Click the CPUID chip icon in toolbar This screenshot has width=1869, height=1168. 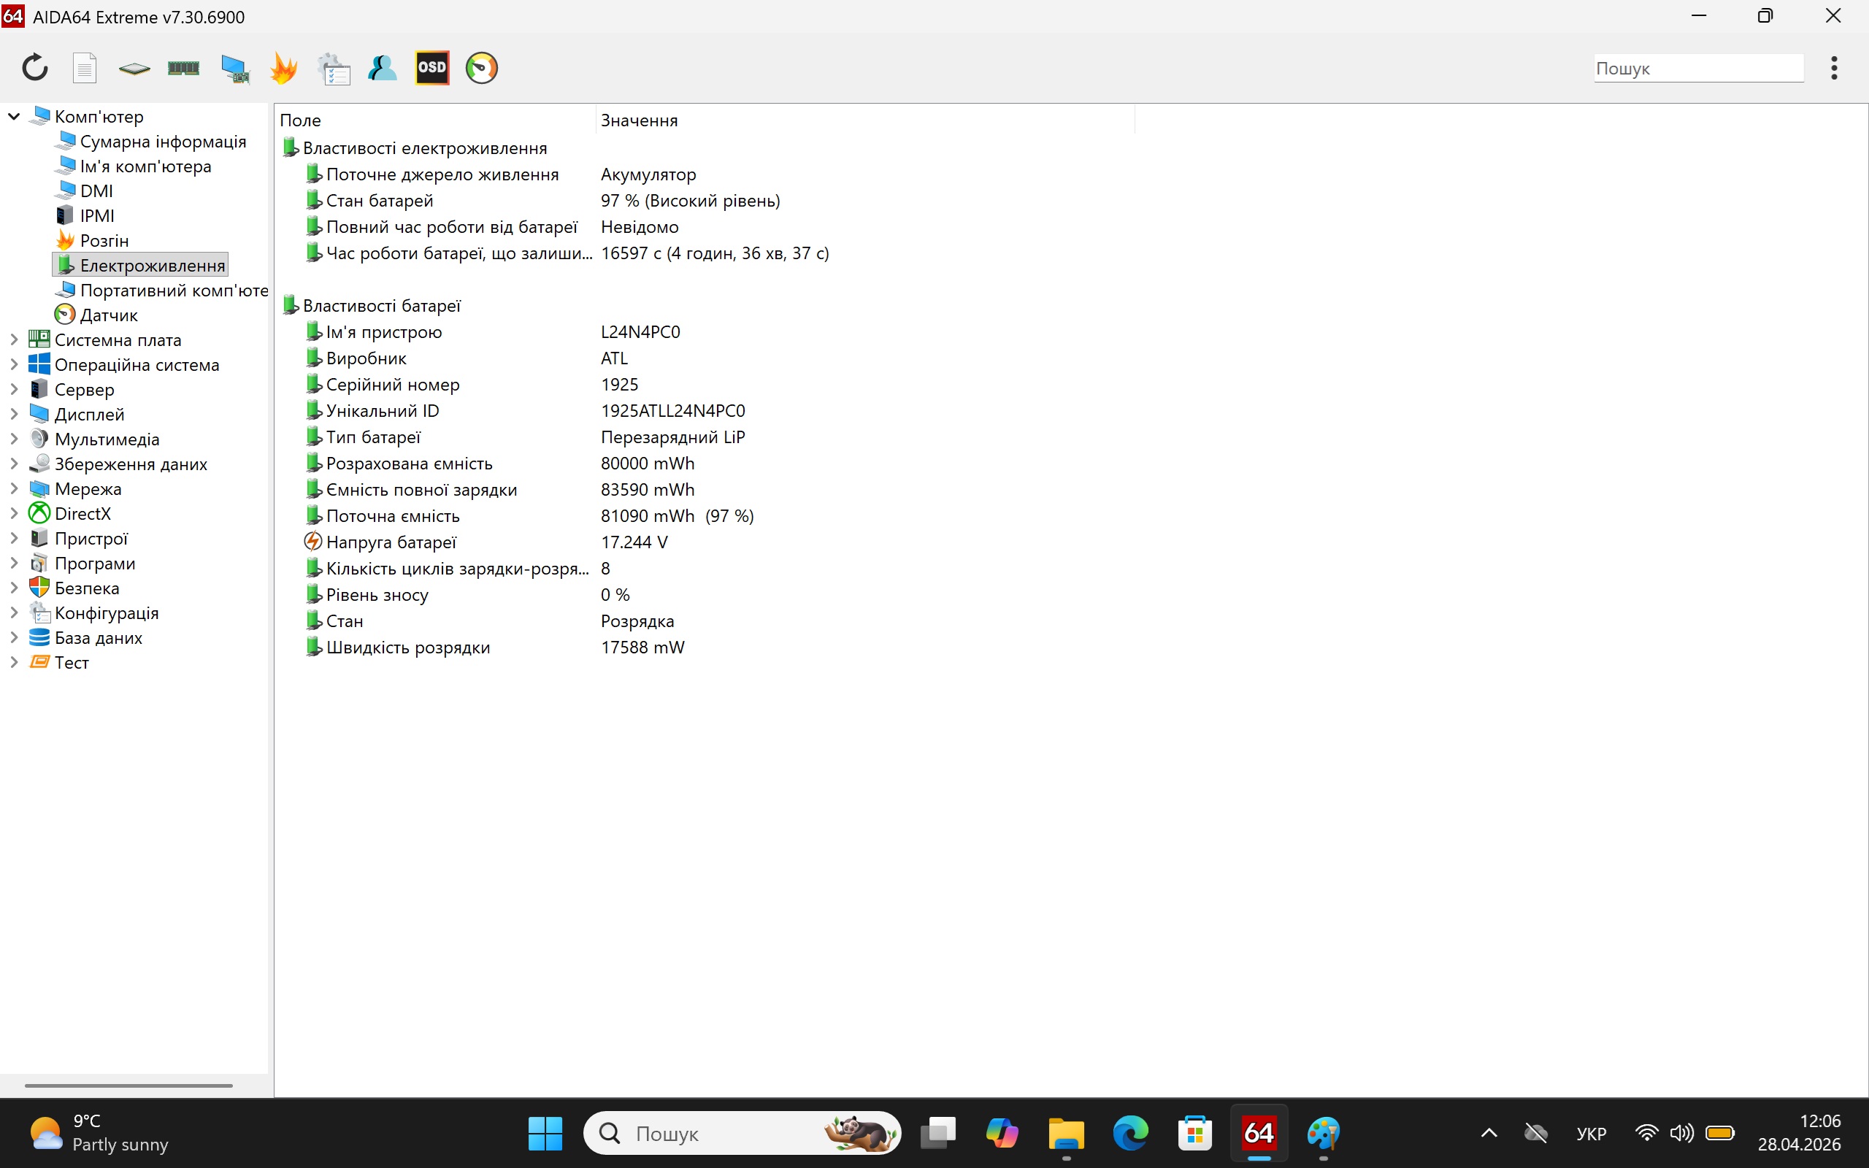pyautogui.click(x=134, y=68)
